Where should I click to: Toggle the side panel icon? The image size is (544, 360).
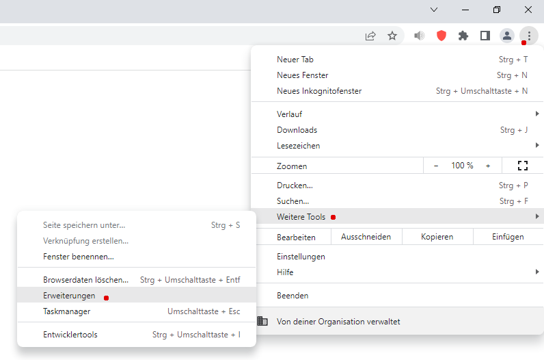[485, 36]
